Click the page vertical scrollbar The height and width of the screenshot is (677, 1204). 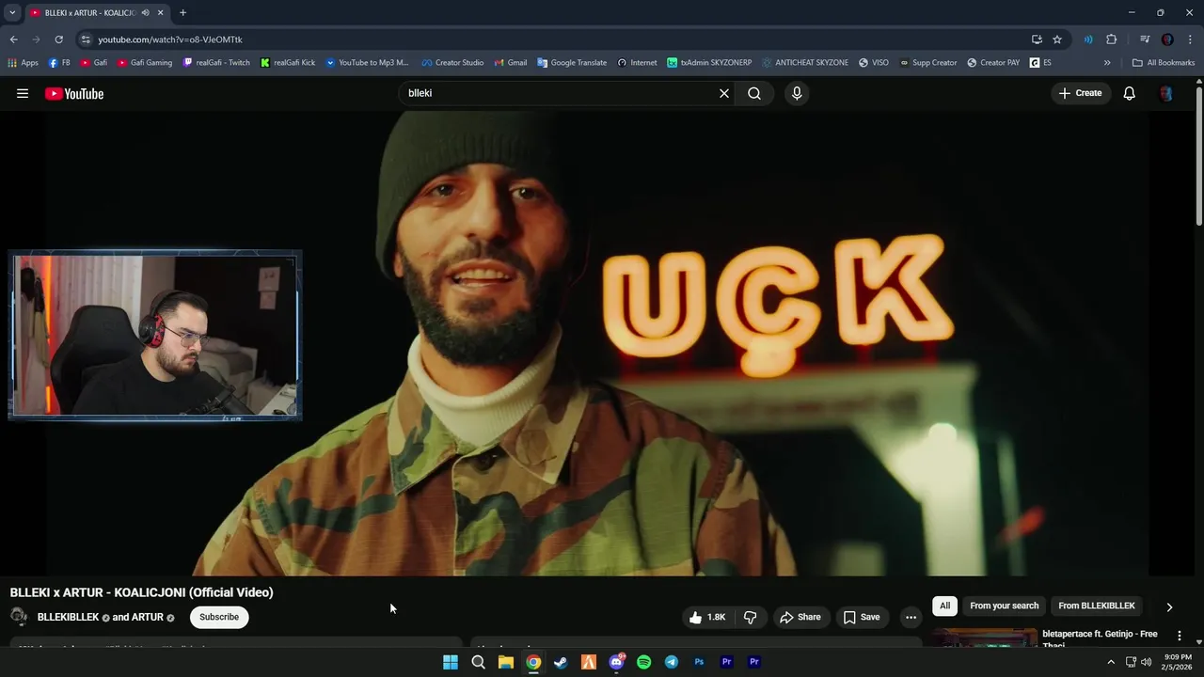coord(1198,155)
